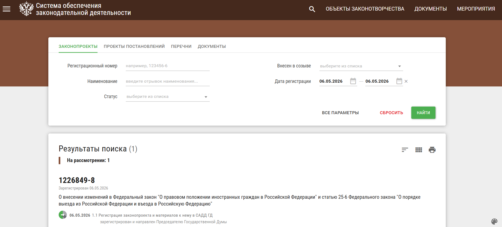Clear the registration date range

click(x=406, y=81)
